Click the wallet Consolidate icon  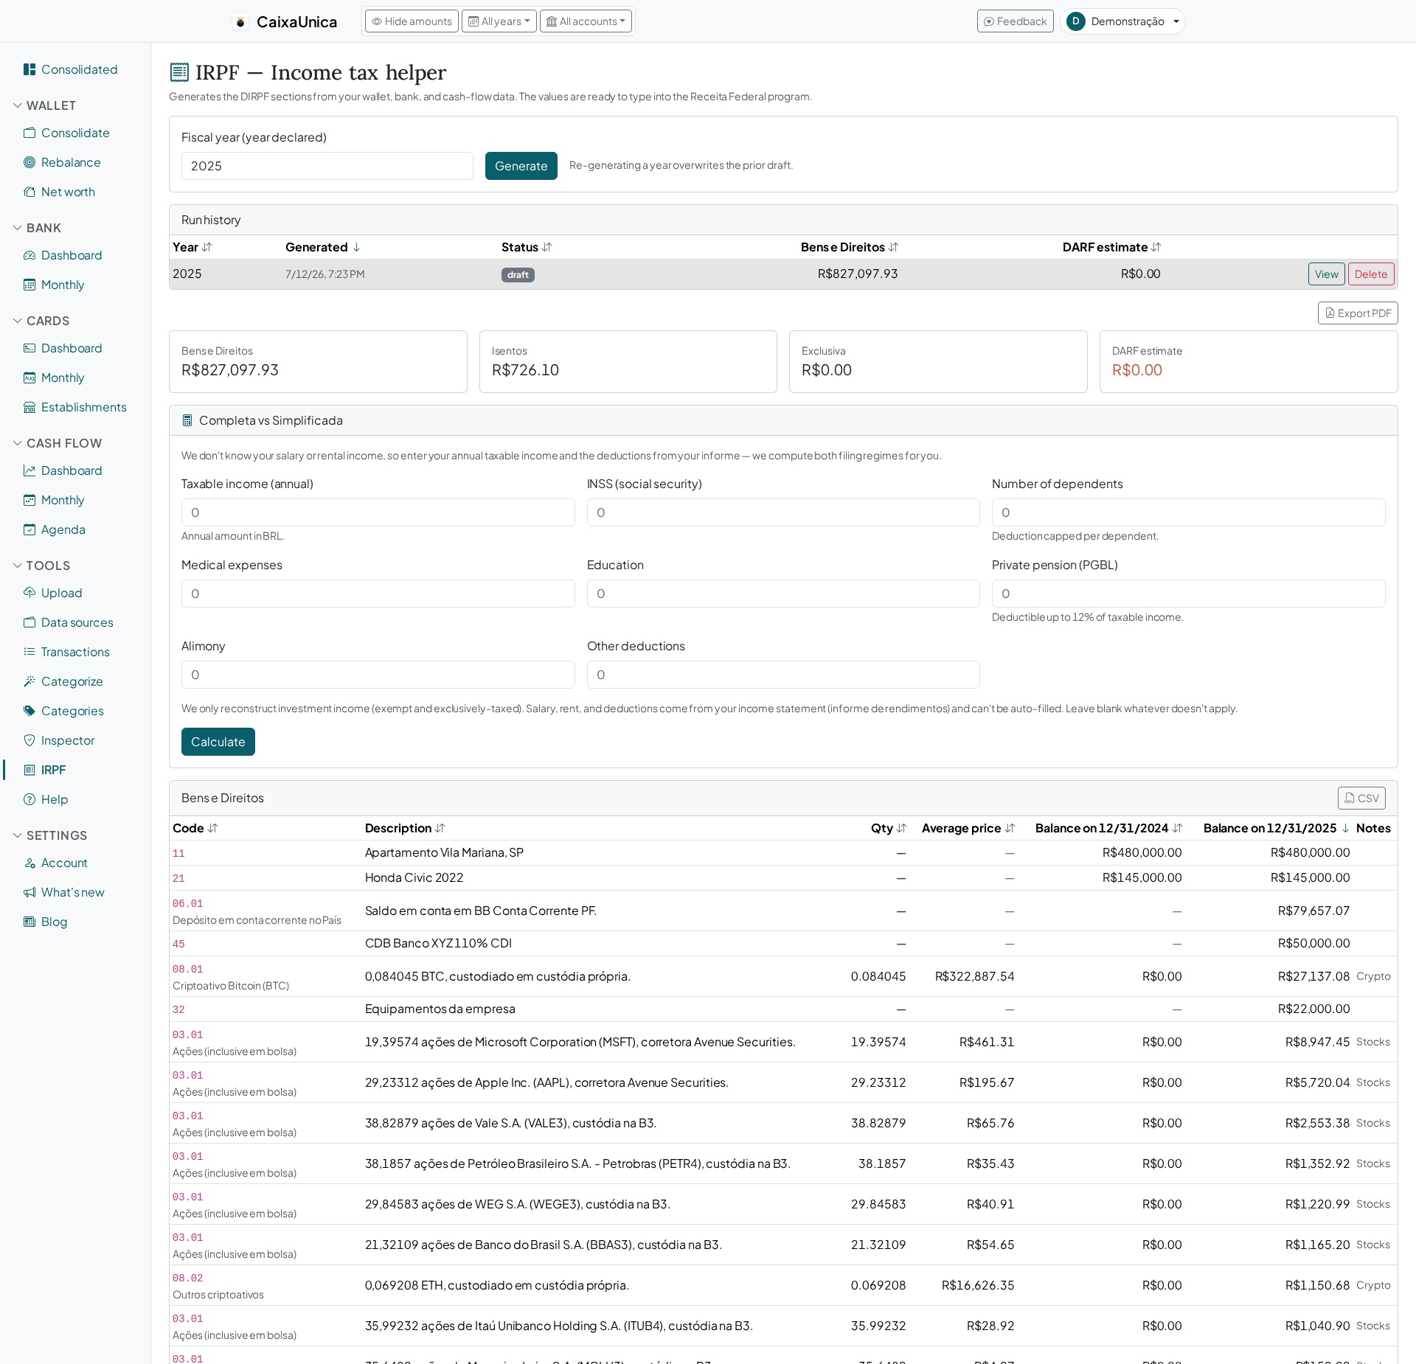click(x=29, y=133)
